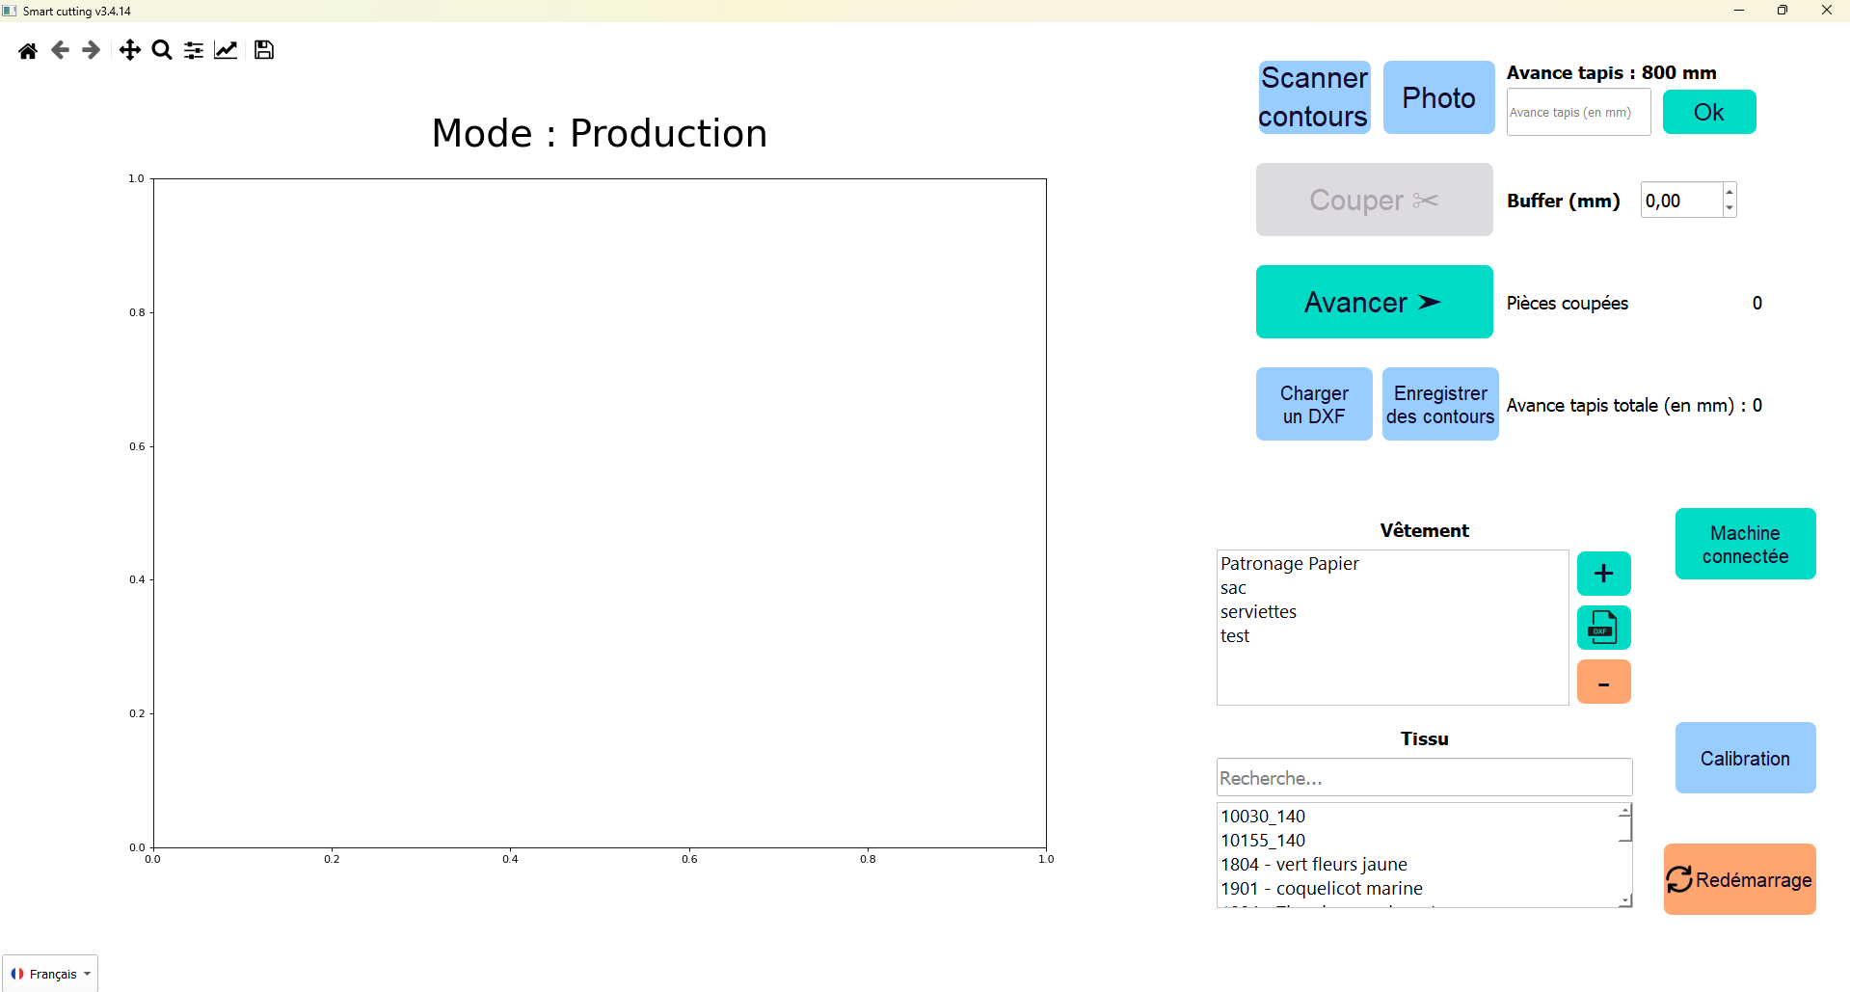Screen dimensions: 1850x992
Task: Click the Avancer button
Action: 1374,302
